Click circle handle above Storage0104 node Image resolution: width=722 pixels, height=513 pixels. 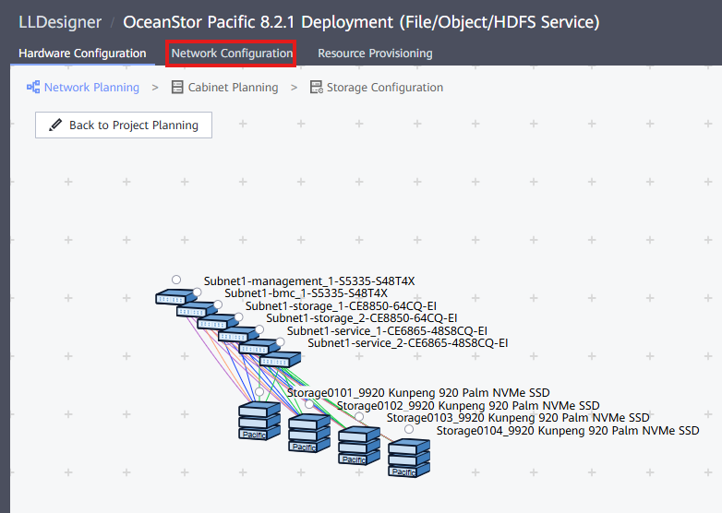coord(409,429)
